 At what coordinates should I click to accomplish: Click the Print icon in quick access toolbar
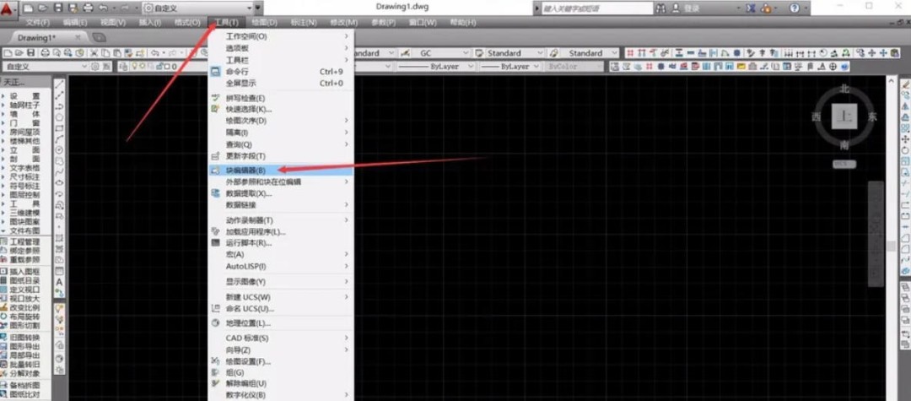pos(87,8)
